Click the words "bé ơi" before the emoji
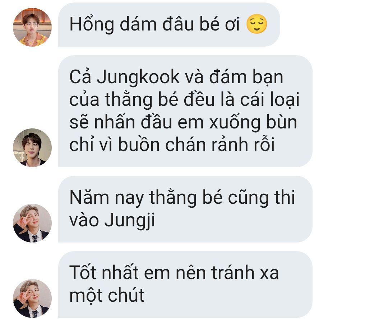The image size is (388, 320). (x=220, y=24)
